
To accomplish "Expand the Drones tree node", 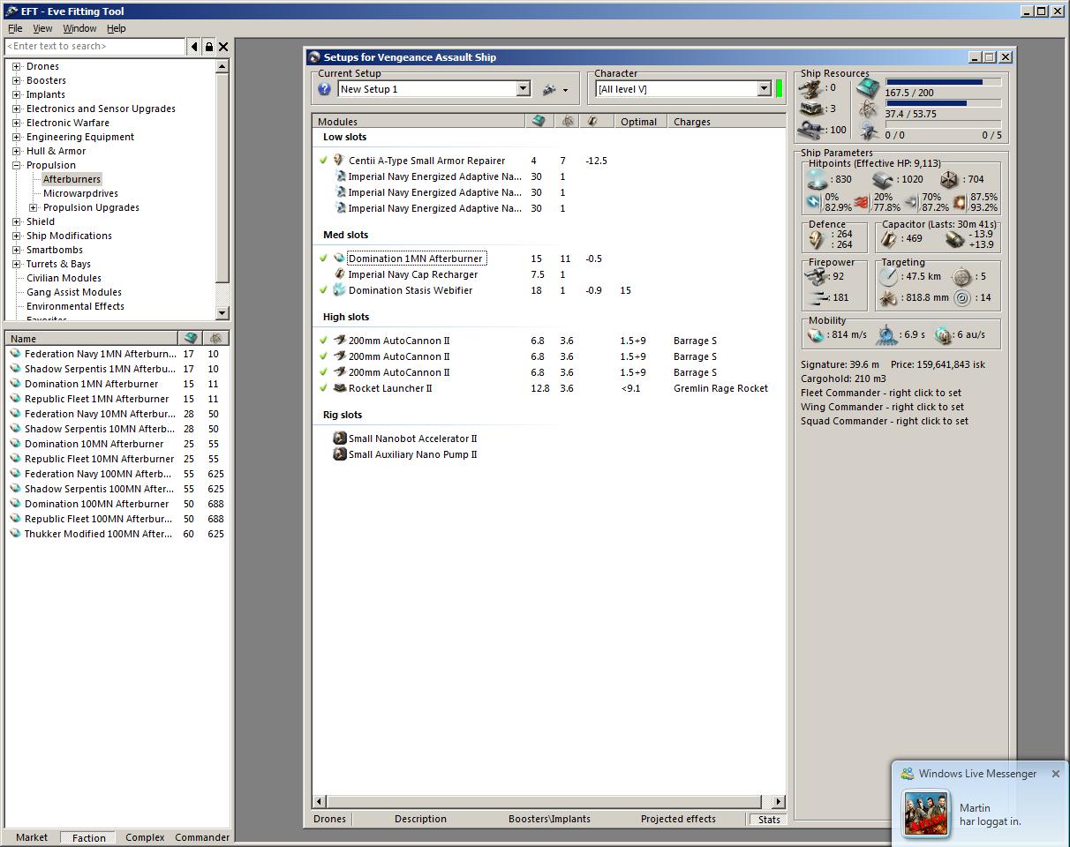I will 16,66.
